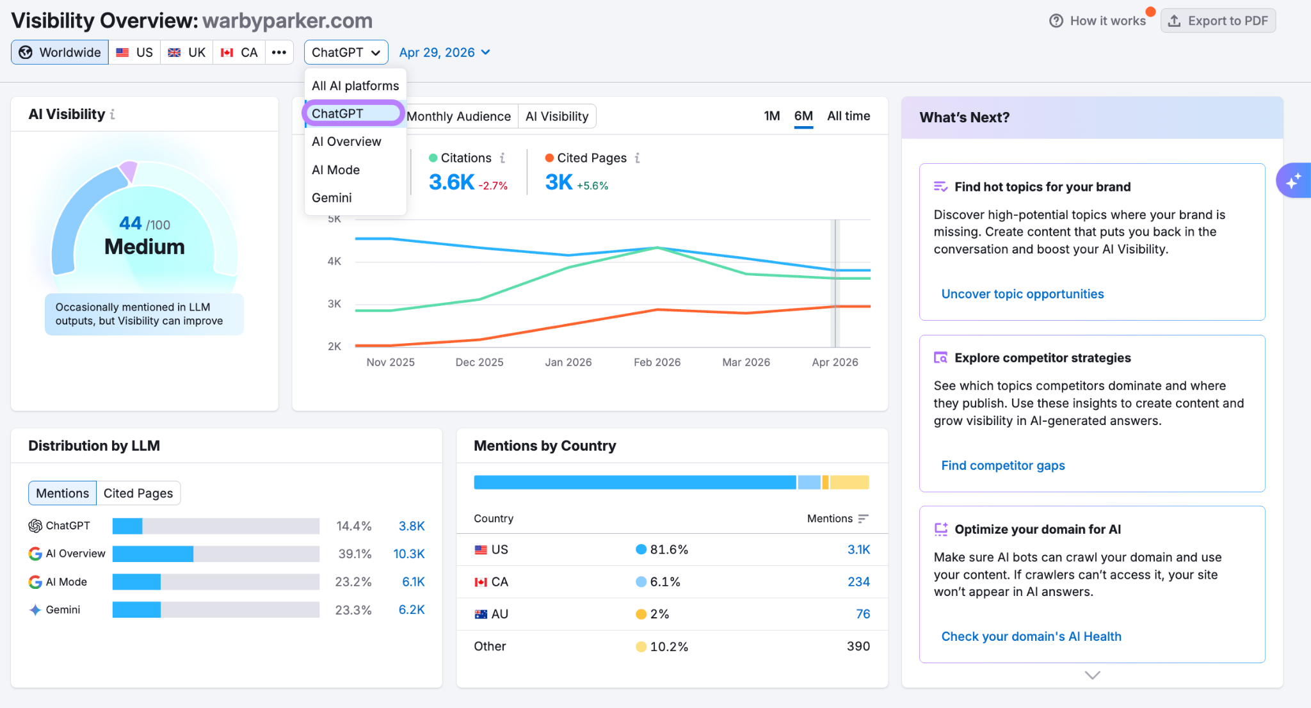Set the chart range to 1M
The width and height of the screenshot is (1311, 708).
771,116
